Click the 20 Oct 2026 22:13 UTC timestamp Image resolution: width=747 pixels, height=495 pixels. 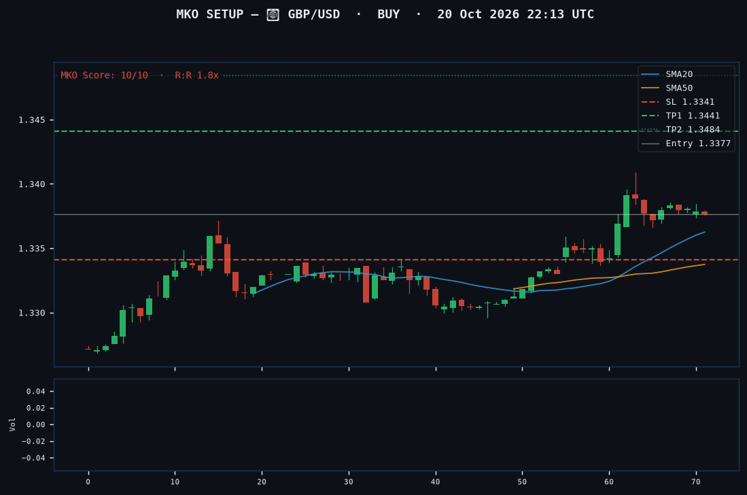click(515, 14)
